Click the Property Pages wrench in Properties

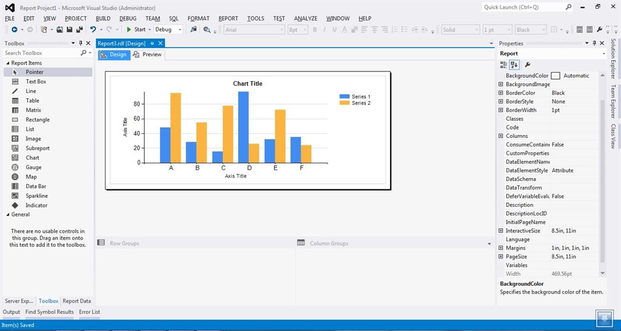click(527, 64)
